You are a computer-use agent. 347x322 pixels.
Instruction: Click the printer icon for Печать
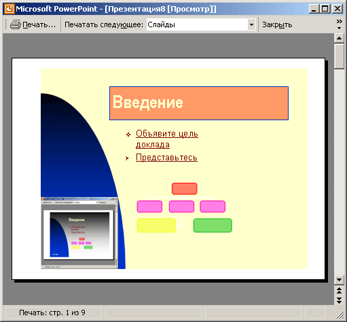[15, 24]
